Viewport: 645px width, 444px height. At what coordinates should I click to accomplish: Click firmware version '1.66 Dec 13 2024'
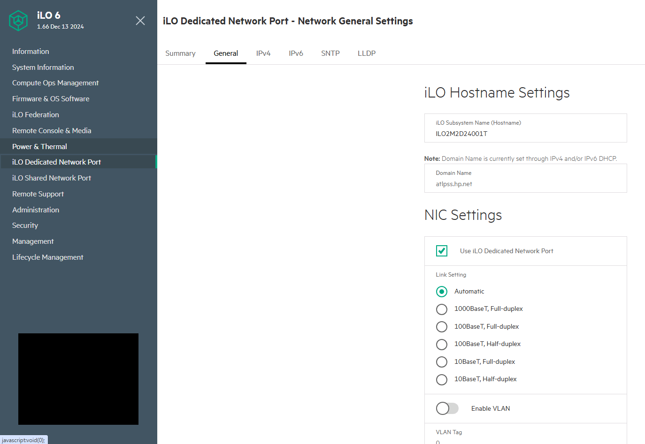[61, 27]
